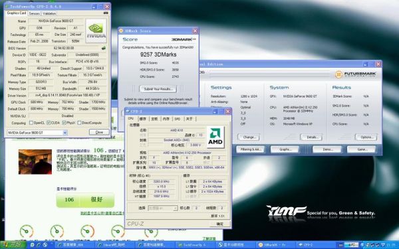Click the Driver Version field in GPU-Z
This screenshot has height=249, width=399.
point(67,95)
